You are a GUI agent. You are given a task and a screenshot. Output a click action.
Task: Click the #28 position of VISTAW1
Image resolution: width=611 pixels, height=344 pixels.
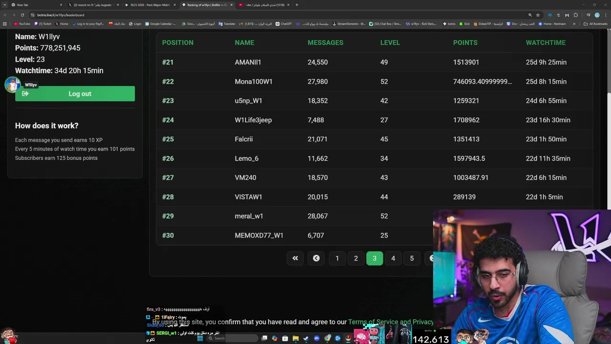(168, 197)
